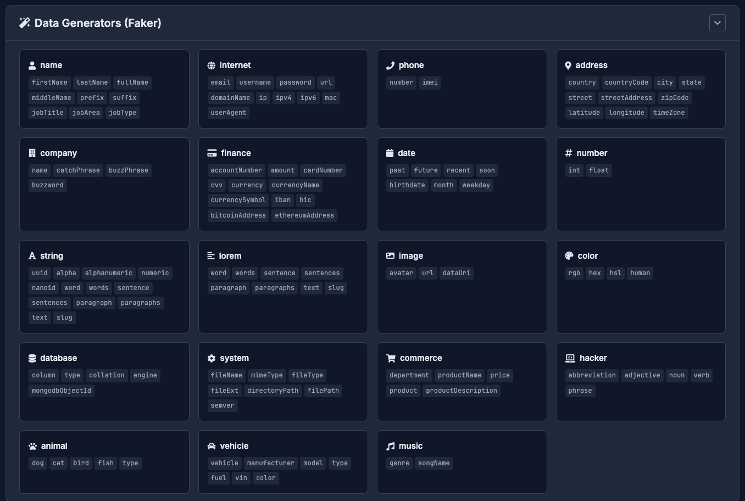Click the gear icon next to system

pos(212,358)
